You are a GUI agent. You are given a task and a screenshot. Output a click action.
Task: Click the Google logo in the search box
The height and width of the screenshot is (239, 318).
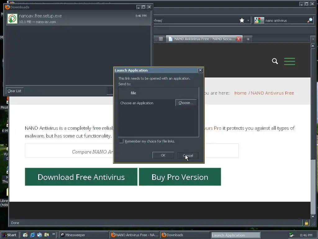(x=257, y=20)
